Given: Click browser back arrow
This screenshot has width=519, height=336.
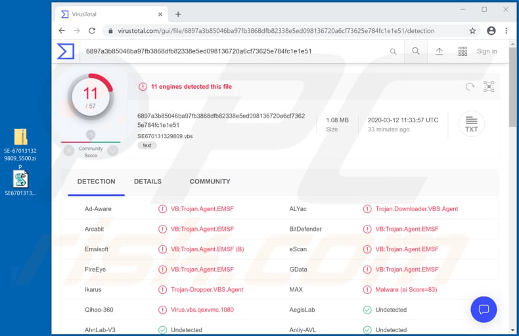Looking at the screenshot, I should 62,31.
